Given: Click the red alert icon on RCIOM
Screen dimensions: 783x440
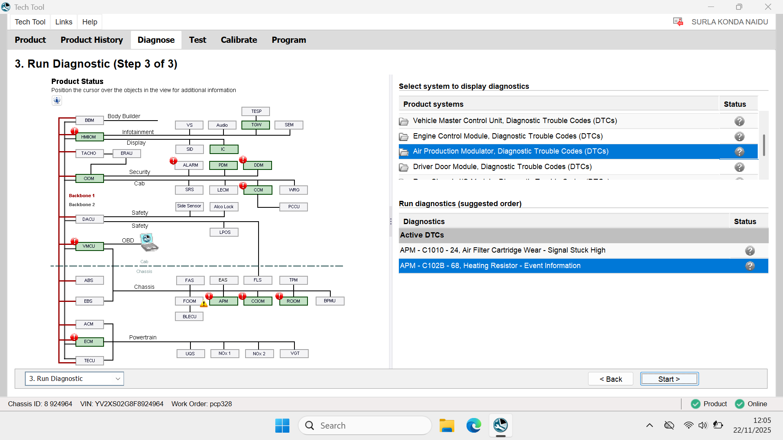Looking at the screenshot, I should click(x=279, y=296).
